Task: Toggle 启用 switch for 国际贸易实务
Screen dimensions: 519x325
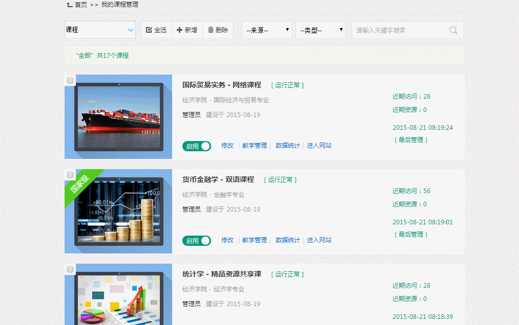Action: pos(197,146)
